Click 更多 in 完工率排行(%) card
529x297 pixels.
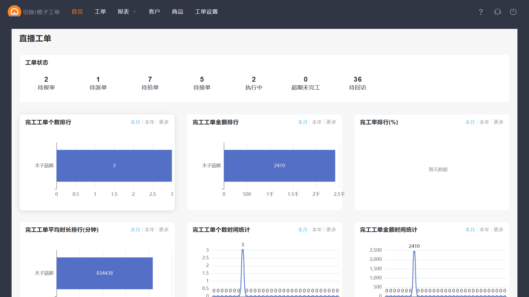[x=499, y=122]
